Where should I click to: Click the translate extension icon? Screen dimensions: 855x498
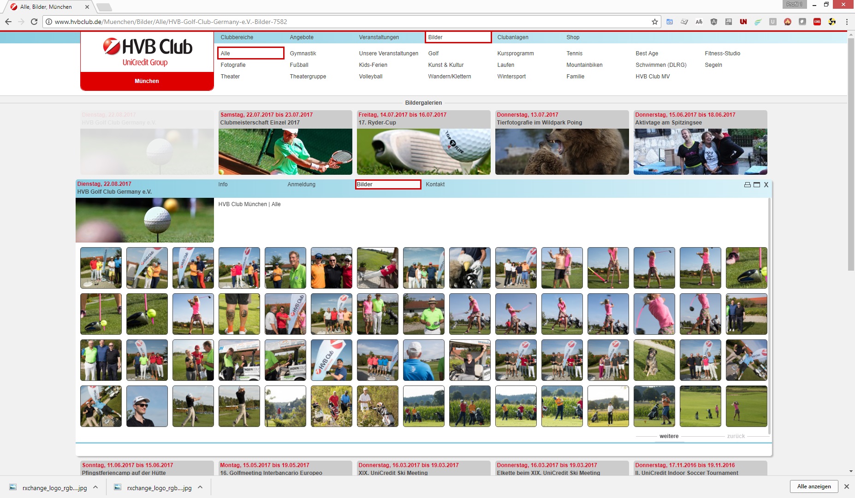[699, 22]
